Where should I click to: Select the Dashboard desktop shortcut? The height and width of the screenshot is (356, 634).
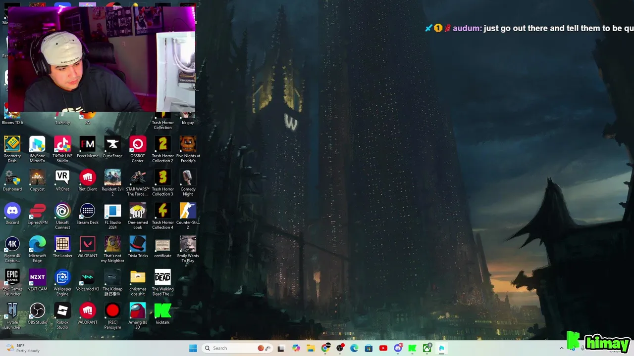coord(12,180)
